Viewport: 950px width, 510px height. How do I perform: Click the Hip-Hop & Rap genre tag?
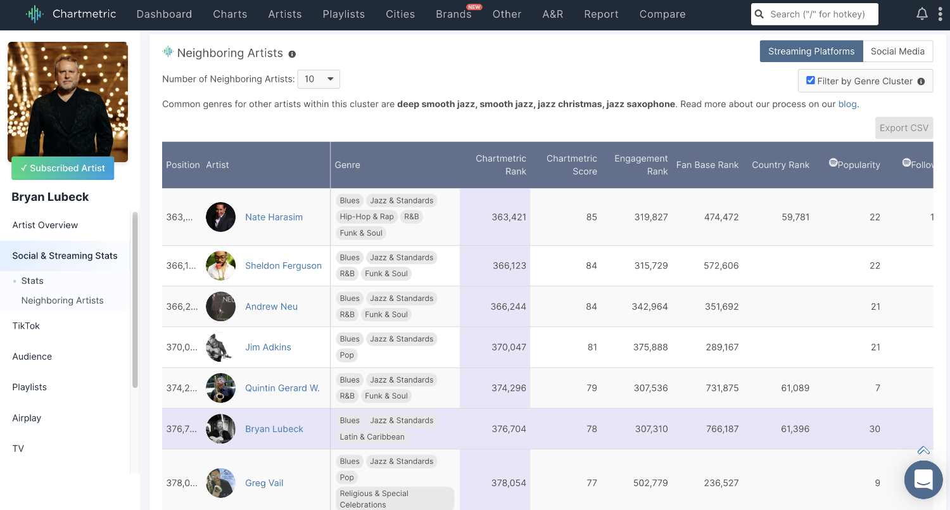[x=367, y=217]
